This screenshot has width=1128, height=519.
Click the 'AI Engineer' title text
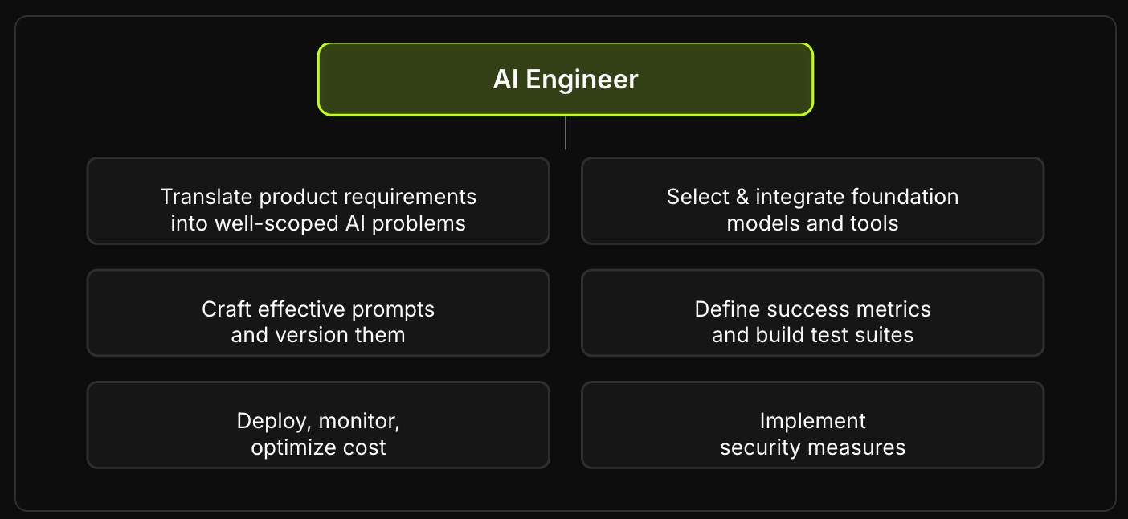566,80
